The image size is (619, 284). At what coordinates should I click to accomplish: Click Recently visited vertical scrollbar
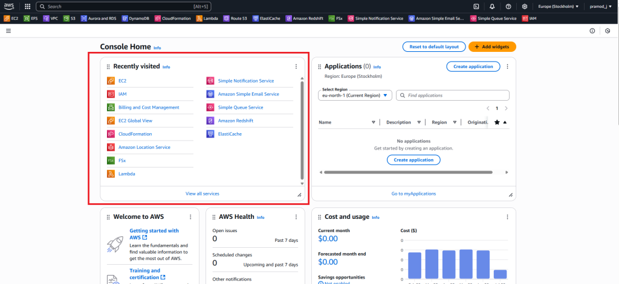(x=302, y=130)
